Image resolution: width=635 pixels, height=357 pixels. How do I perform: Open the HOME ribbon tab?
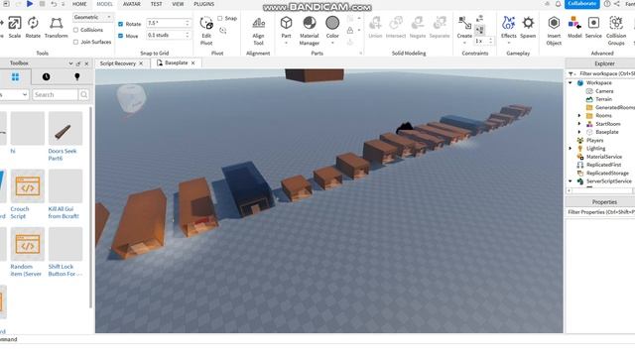[79, 4]
